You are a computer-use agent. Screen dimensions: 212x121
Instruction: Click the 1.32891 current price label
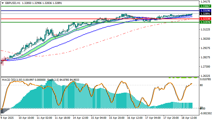pos(205,14)
